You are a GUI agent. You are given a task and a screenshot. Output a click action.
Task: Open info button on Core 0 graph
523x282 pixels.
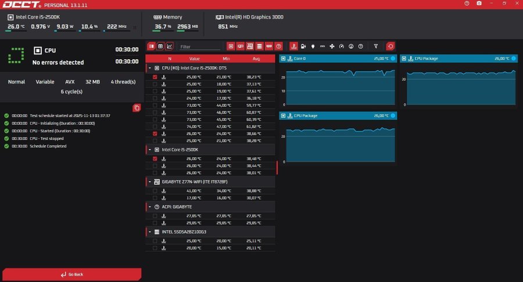click(393, 59)
